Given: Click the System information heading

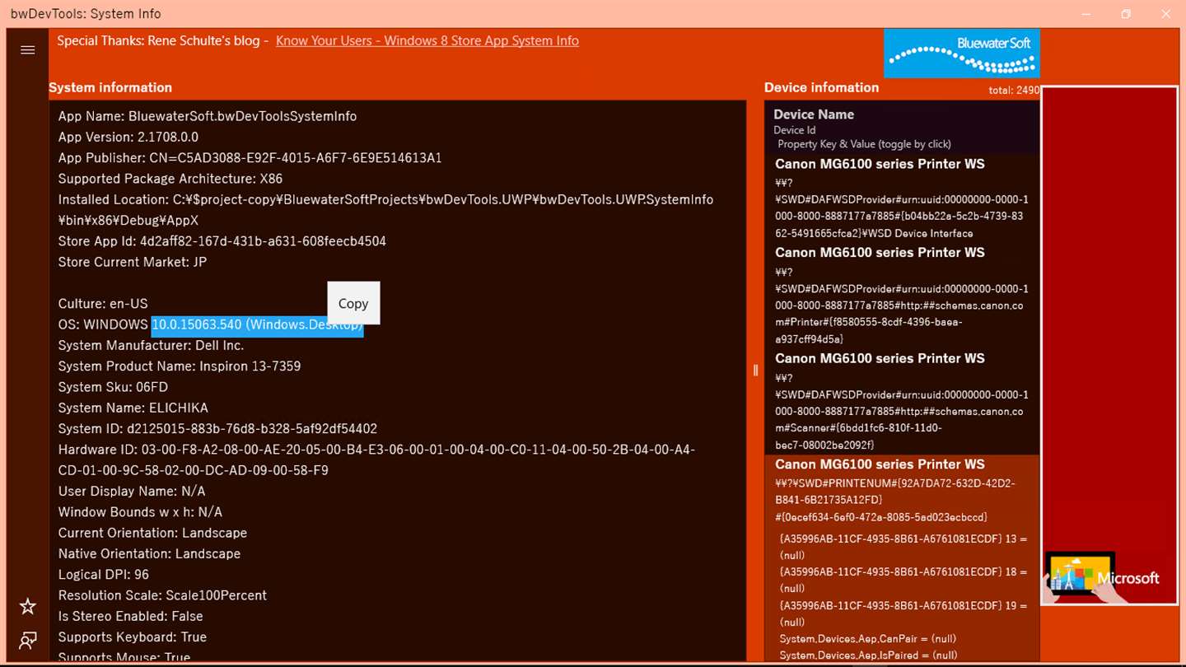Looking at the screenshot, I should (x=110, y=87).
